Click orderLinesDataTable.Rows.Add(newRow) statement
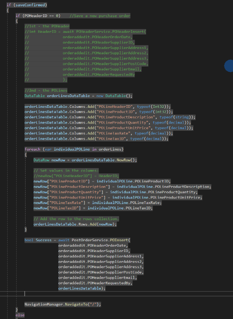Image resolution: width=233 pixels, height=319 pixels. point(75,224)
